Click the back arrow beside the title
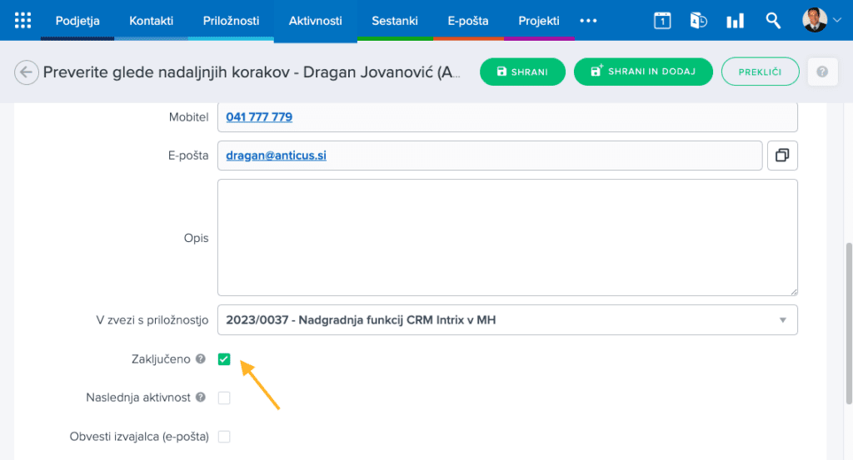The image size is (853, 460). tap(26, 72)
